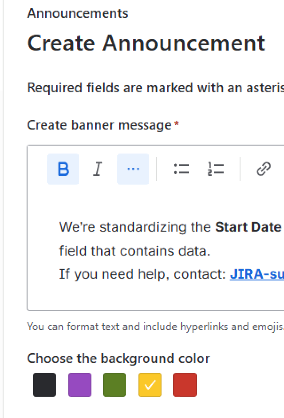Toggle italic text formatting
284x418 pixels.
click(x=98, y=169)
